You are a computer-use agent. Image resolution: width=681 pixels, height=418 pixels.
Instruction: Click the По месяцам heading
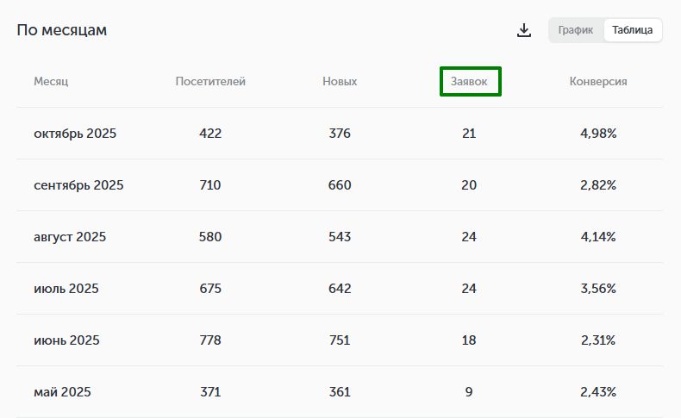pos(62,30)
